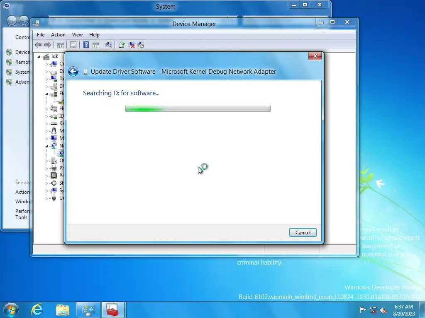Viewport: 425px width, 318px height.
Task: Select the Display adapters icon in tree
Action: tap(54, 79)
